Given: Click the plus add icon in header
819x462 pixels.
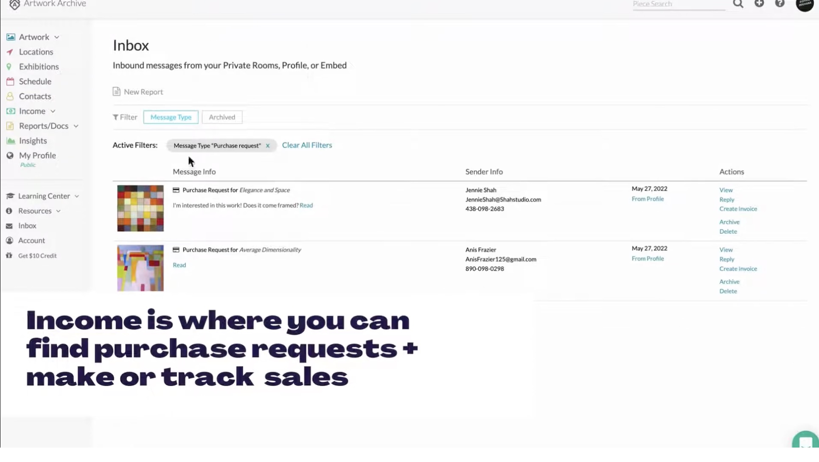Looking at the screenshot, I should point(759,3).
